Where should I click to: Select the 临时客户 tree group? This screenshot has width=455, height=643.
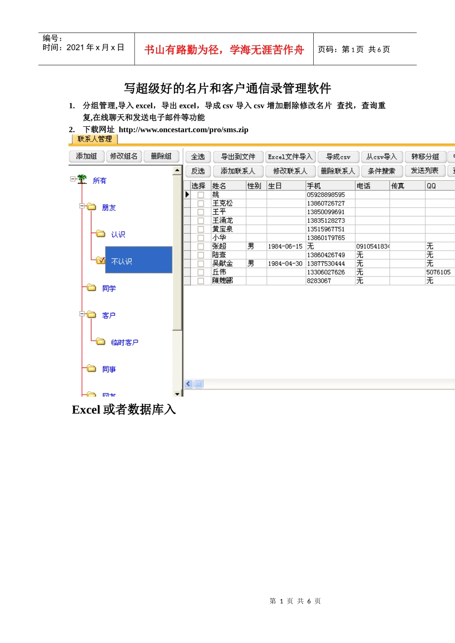pyautogui.click(x=125, y=342)
